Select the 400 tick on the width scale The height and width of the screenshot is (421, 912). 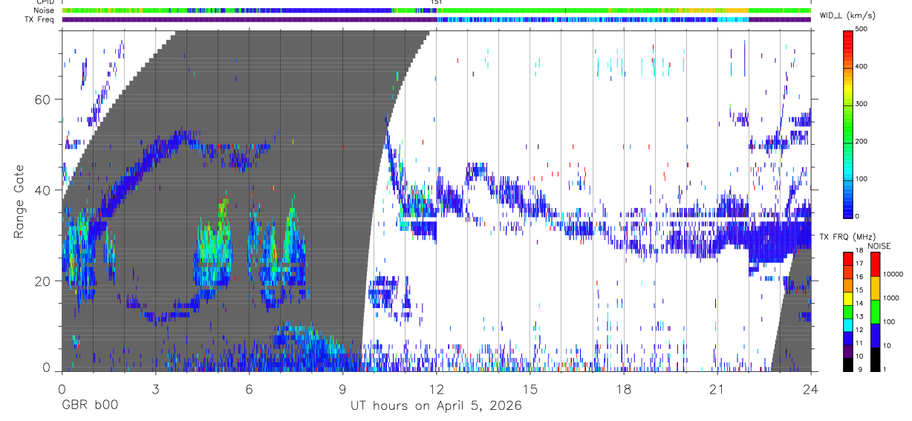[862, 67]
